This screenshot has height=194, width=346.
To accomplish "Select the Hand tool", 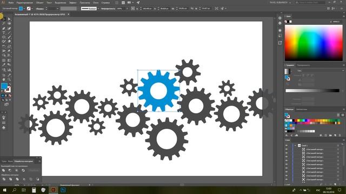I will (x=4, y=79).
